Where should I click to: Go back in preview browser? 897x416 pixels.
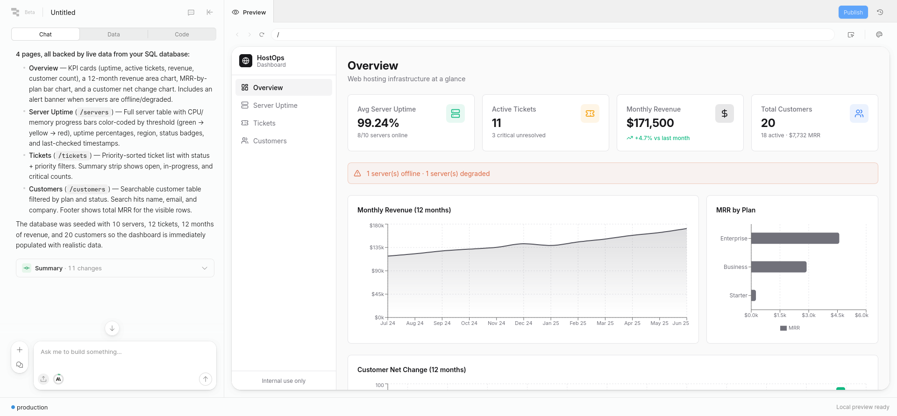pyautogui.click(x=237, y=35)
